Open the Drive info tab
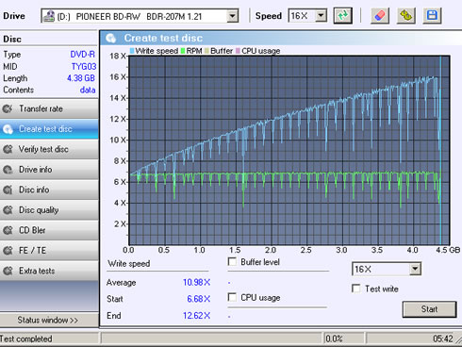This screenshot has width=462, height=347. [49, 170]
